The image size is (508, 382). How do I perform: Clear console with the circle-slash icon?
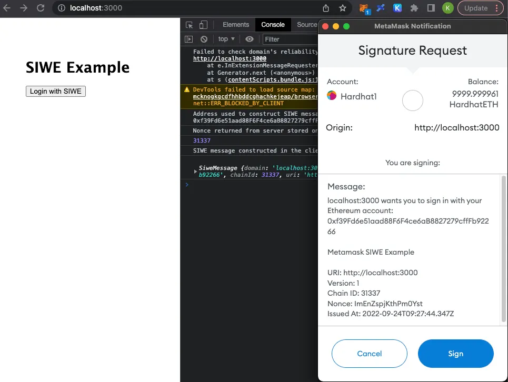click(204, 39)
